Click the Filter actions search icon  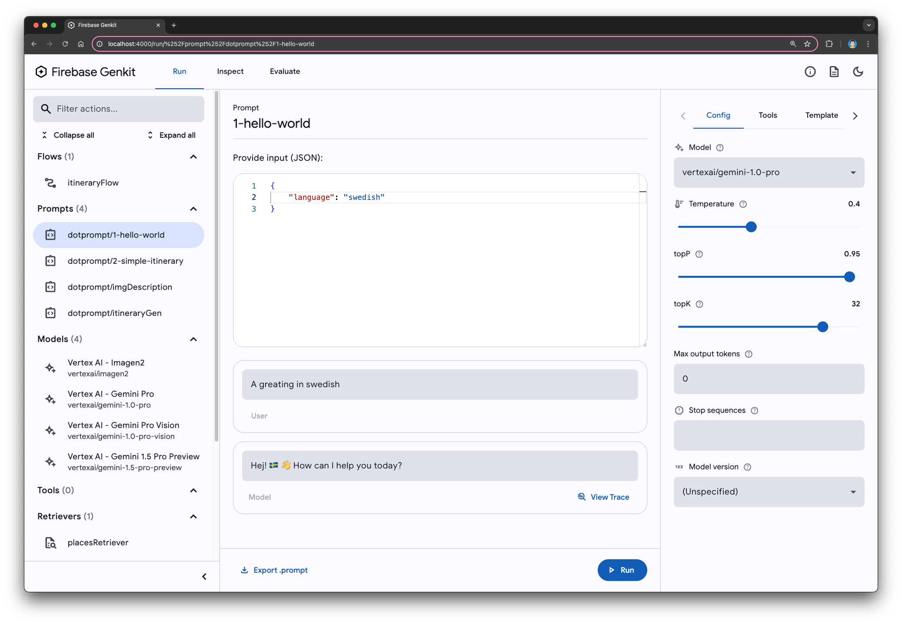tap(45, 109)
